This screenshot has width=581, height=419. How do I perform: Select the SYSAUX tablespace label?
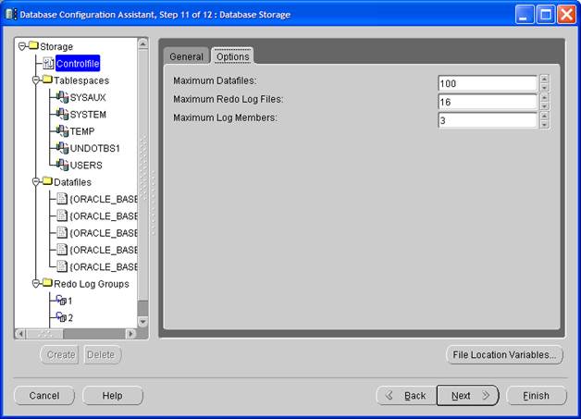tap(88, 97)
